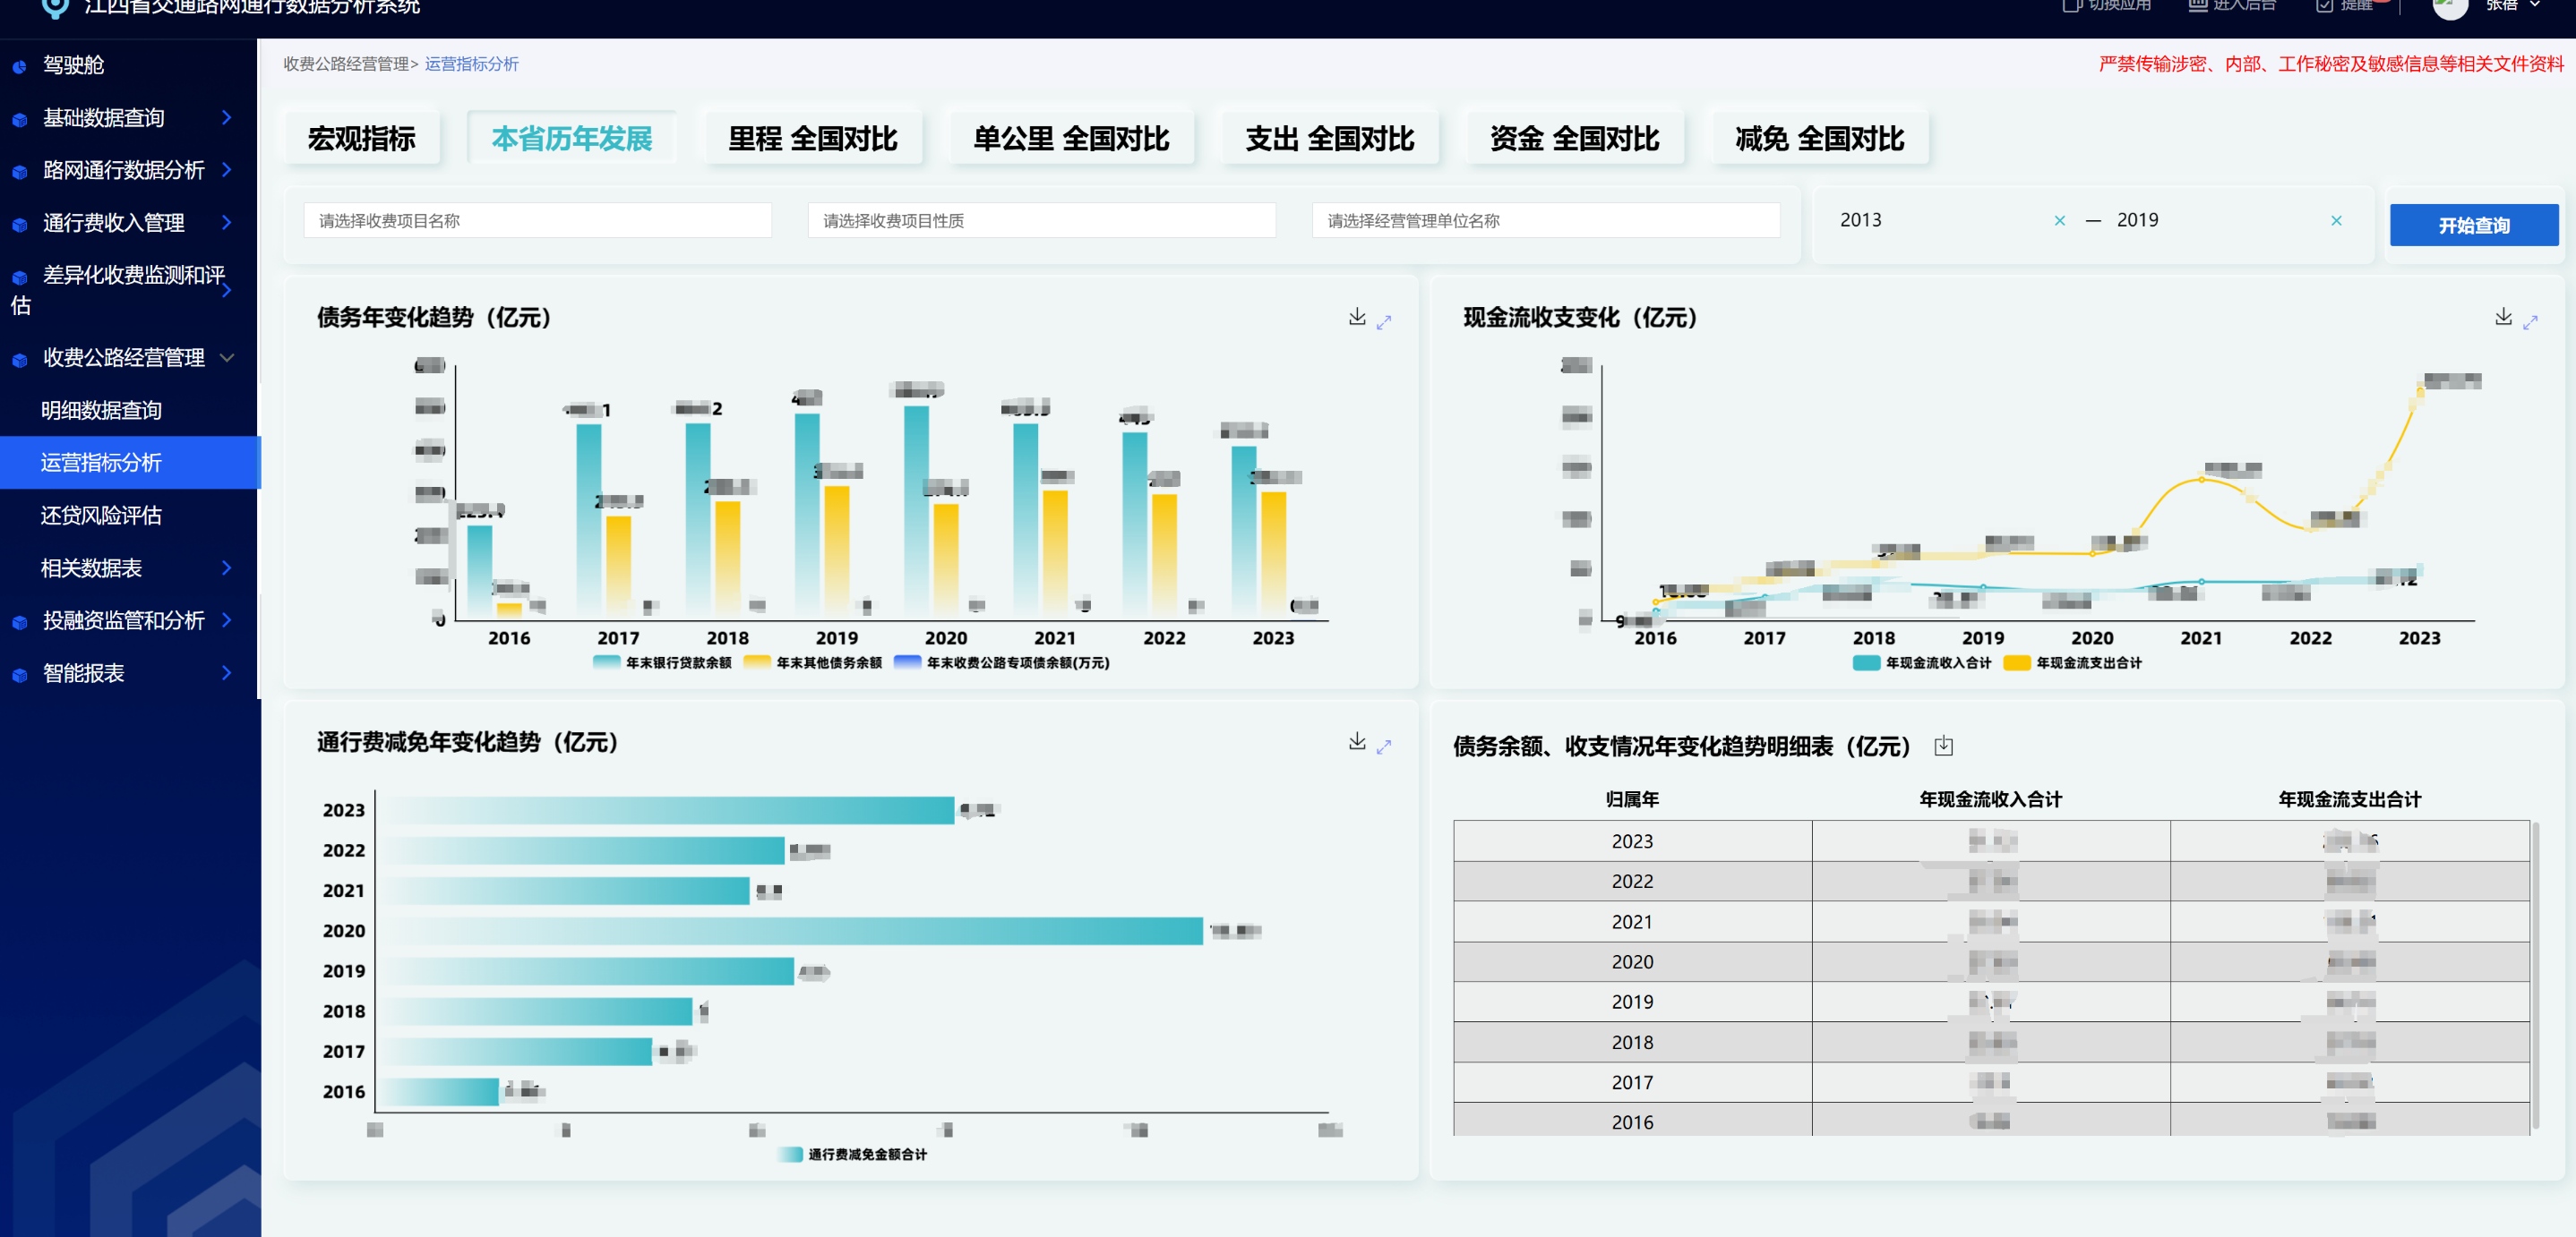Select 运营指标分析 in the sidebar
The height and width of the screenshot is (1237, 2576).
click(129, 463)
